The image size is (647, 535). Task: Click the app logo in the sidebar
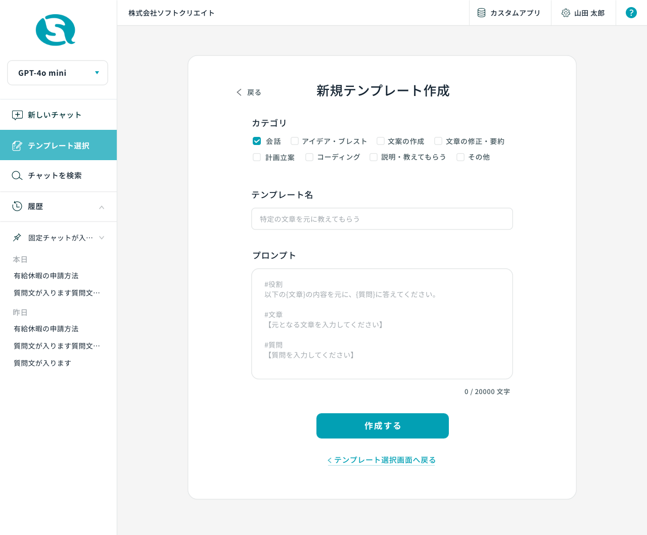(x=56, y=30)
